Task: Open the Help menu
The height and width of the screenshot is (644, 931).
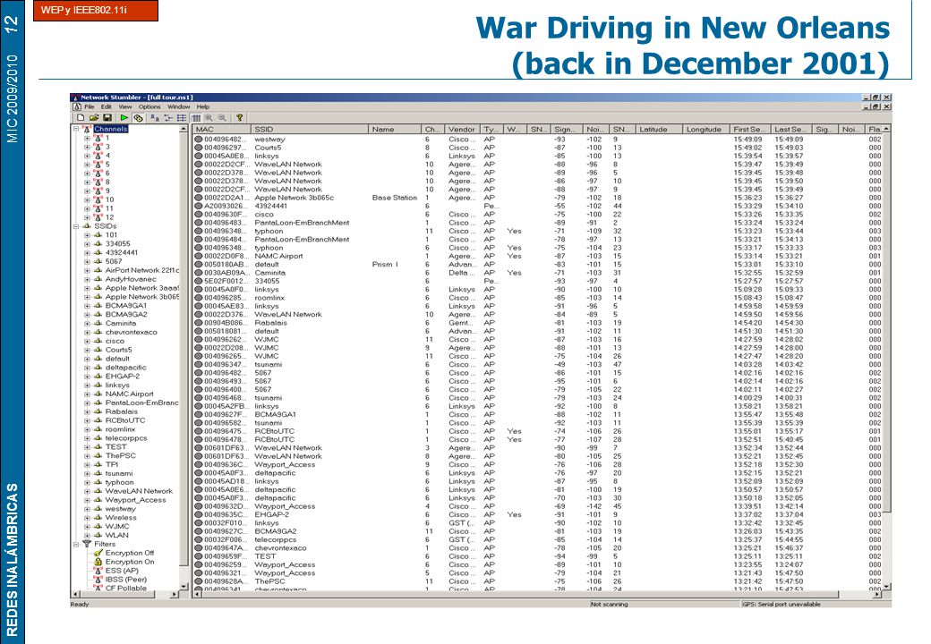Action: coord(203,106)
